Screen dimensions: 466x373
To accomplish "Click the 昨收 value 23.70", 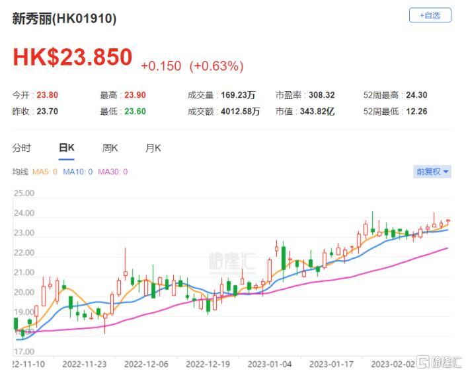I will coord(47,112).
